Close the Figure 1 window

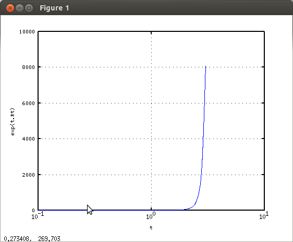10,8
